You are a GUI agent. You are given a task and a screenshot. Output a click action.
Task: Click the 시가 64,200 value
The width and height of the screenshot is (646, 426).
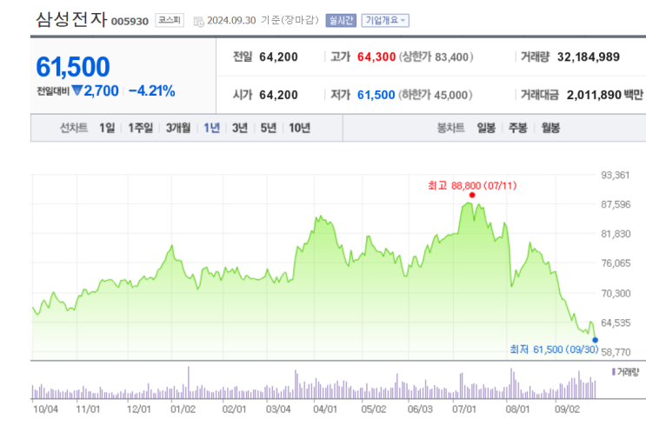(278, 95)
